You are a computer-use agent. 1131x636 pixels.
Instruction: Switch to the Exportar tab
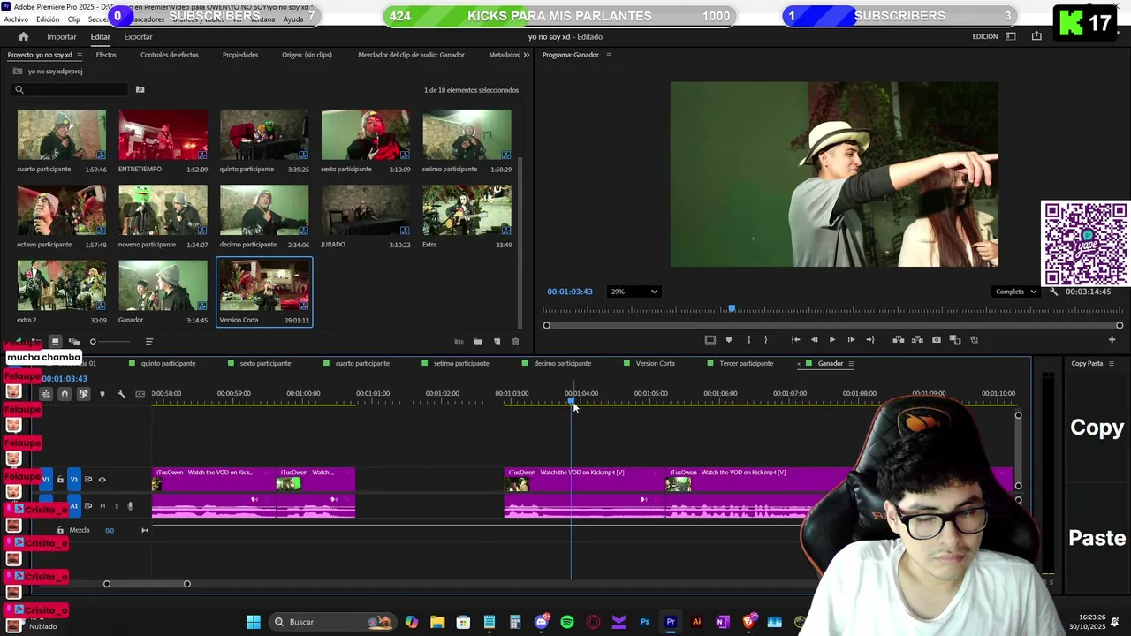138,36
